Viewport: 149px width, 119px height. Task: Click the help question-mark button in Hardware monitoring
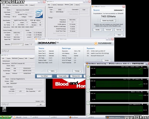click(x=147, y=63)
